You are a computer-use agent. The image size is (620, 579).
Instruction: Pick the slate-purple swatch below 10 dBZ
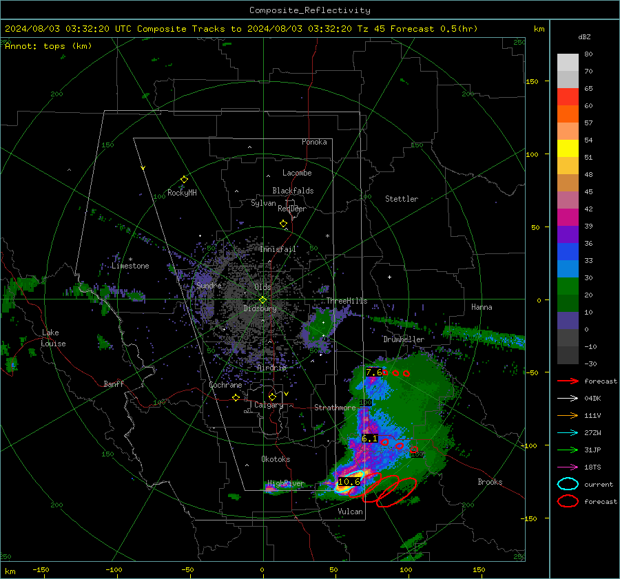pos(568,321)
